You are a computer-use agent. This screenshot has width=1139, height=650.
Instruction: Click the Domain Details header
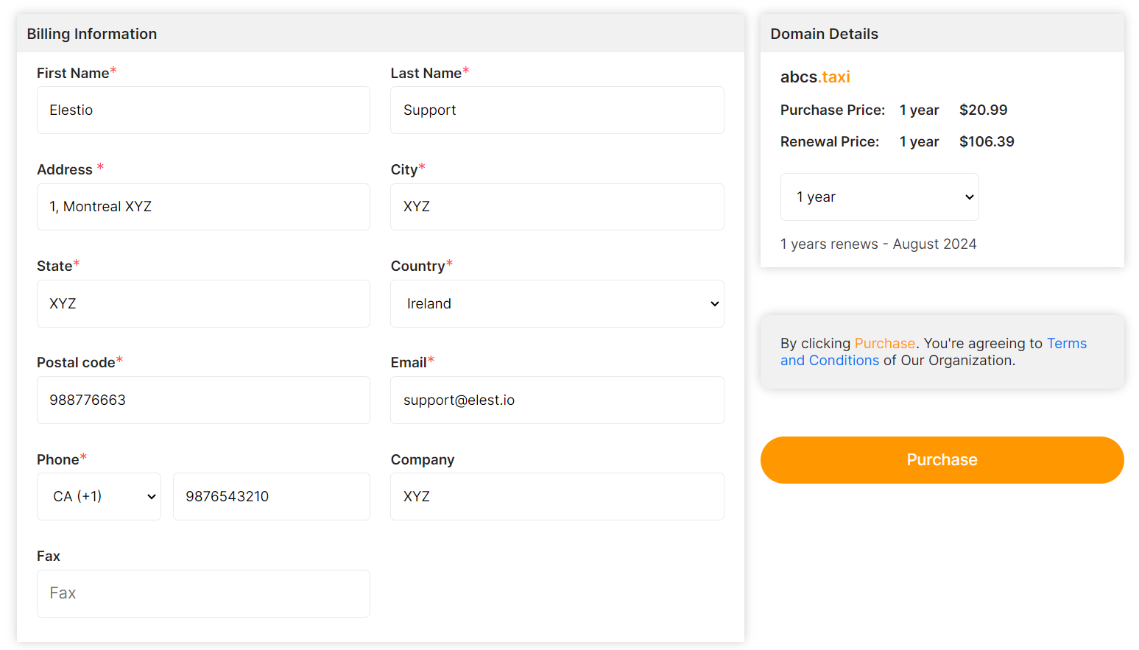pyautogui.click(x=824, y=34)
